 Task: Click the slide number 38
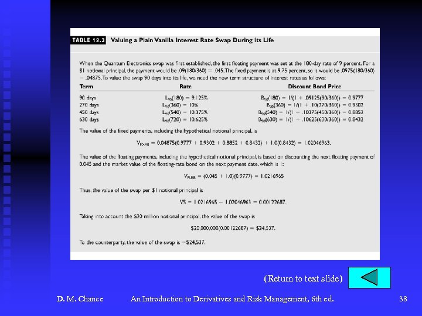click(x=403, y=299)
